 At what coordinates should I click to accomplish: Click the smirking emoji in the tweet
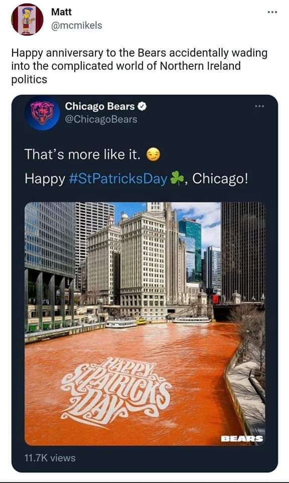tap(153, 154)
